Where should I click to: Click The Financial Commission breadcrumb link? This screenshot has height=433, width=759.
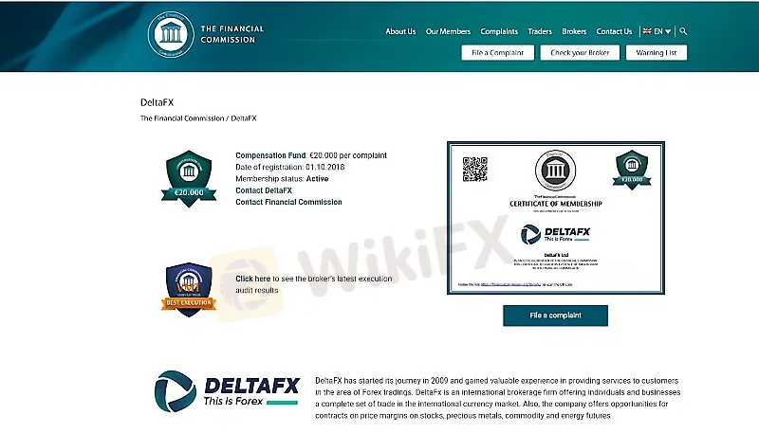tap(182, 117)
